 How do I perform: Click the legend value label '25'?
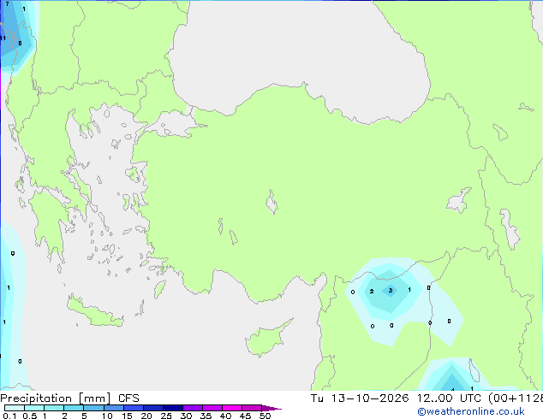pos(166,416)
